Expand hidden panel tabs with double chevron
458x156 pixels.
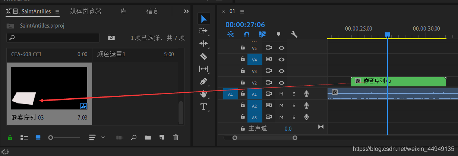pos(186,11)
